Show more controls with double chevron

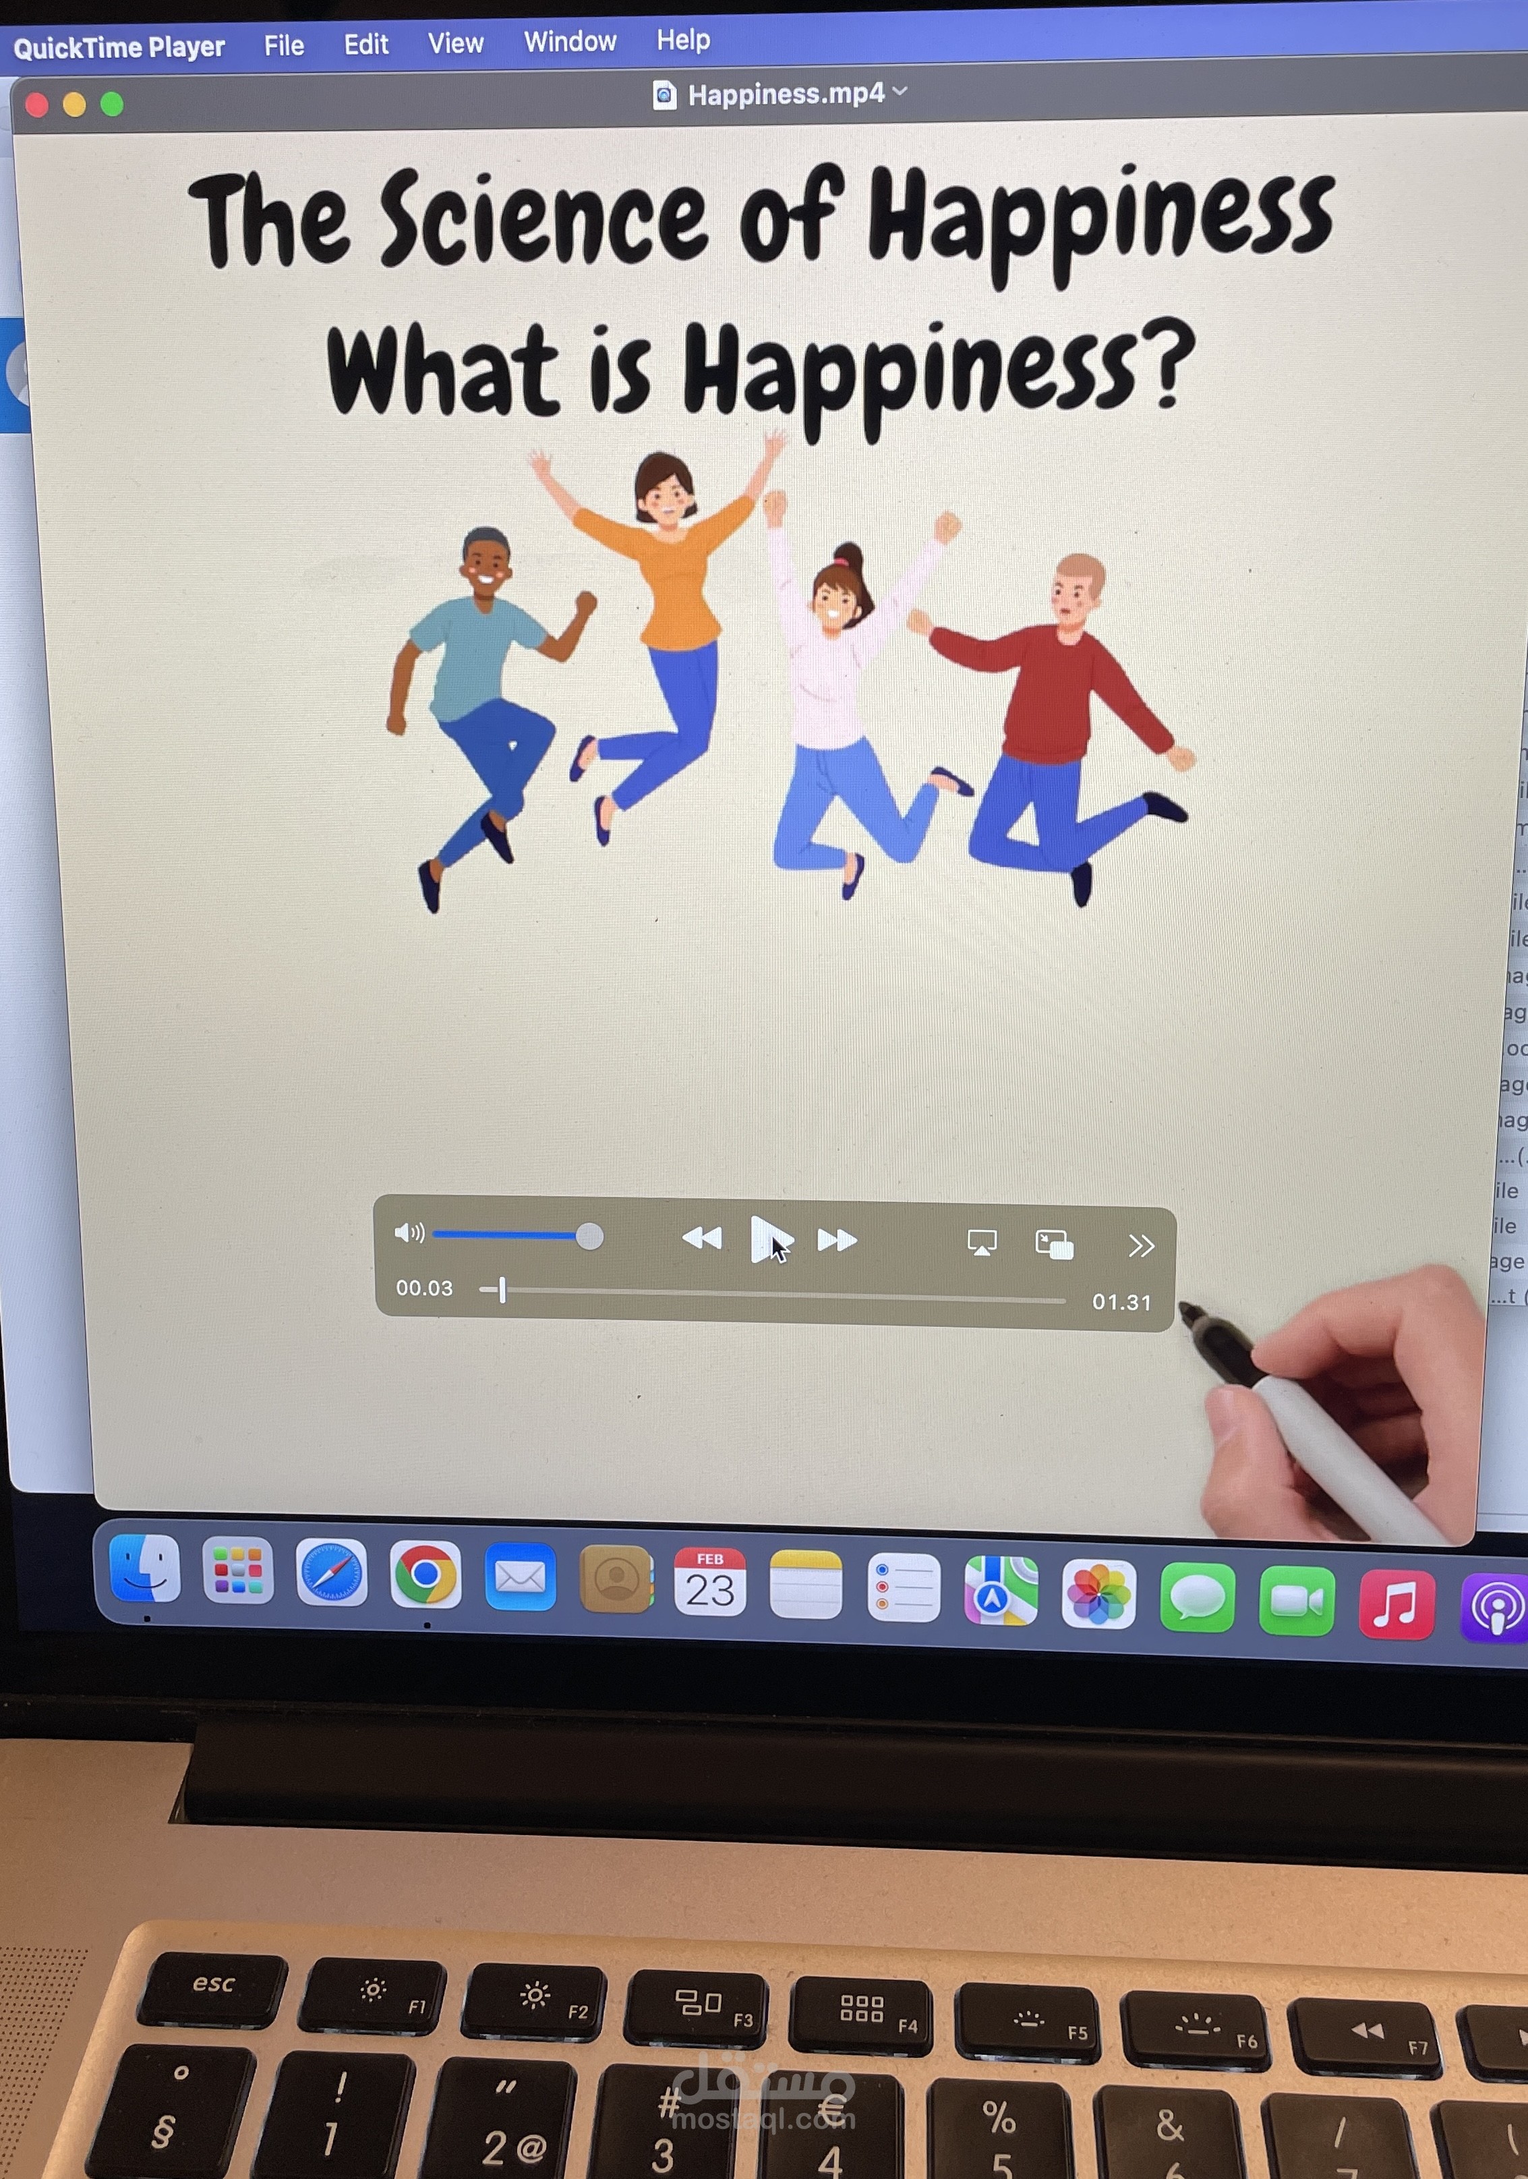pos(1141,1245)
